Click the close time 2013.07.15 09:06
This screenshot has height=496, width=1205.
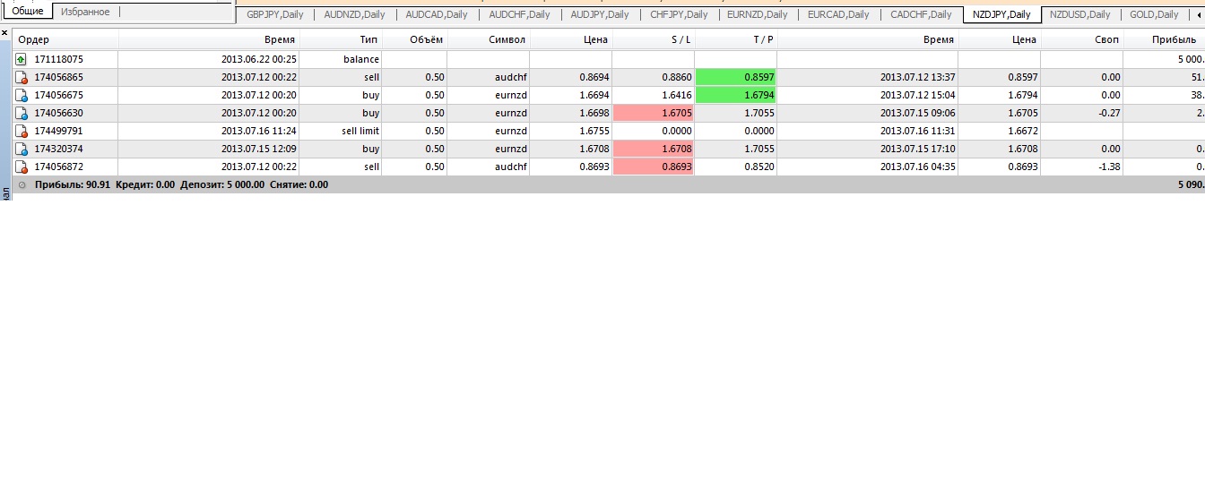tap(918, 113)
